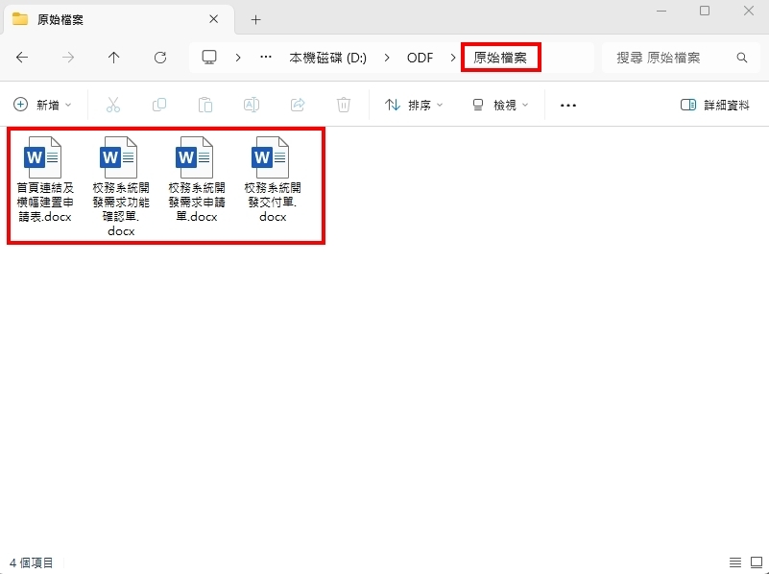Toggle the 詳細資料 details pane
The image size is (769, 574).
click(715, 105)
